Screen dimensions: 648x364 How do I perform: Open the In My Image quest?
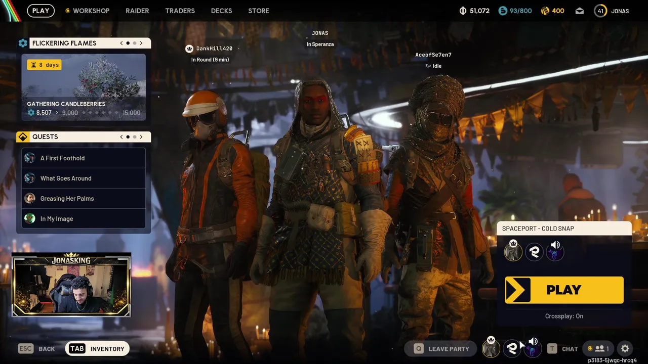84,218
